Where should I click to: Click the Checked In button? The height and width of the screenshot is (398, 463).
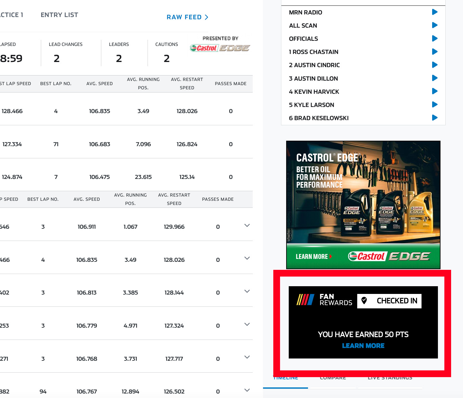pyautogui.click(x=389, y=301)
